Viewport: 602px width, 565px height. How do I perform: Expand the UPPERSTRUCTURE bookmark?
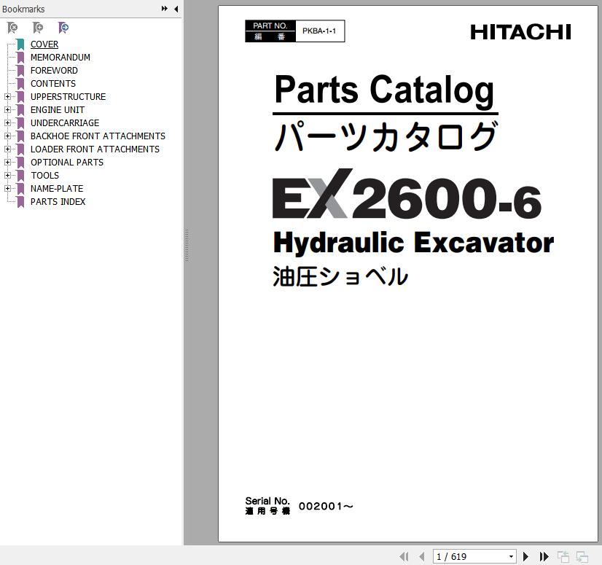[x=7, y=97]
